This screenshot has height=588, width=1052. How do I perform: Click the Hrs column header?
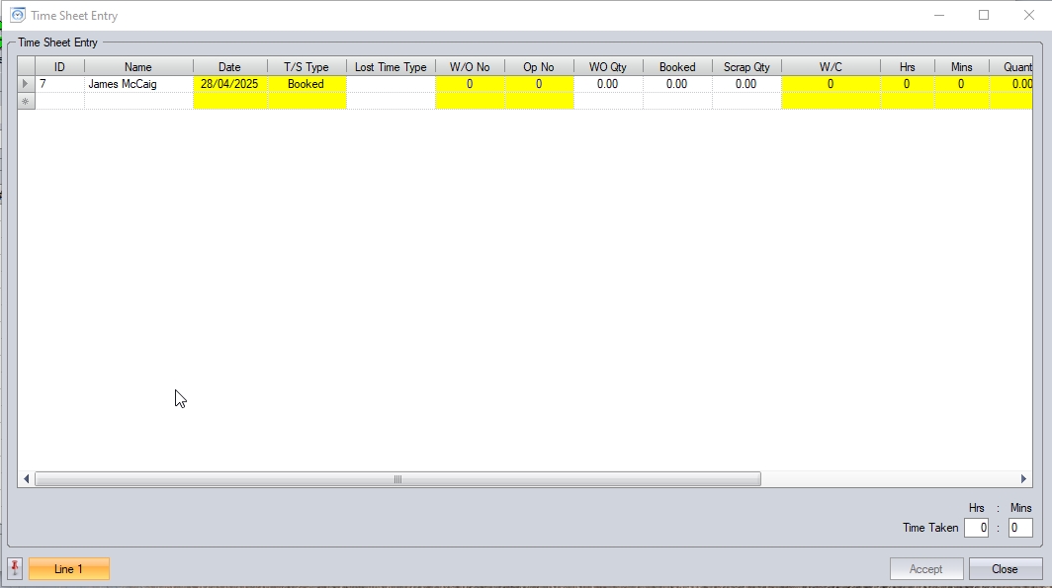click(x=907, y=67)
